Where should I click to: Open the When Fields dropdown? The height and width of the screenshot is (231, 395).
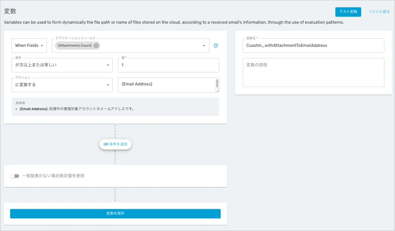29,45
